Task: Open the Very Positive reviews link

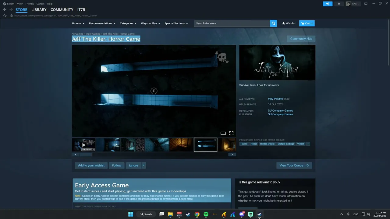Action: [275, 99]
